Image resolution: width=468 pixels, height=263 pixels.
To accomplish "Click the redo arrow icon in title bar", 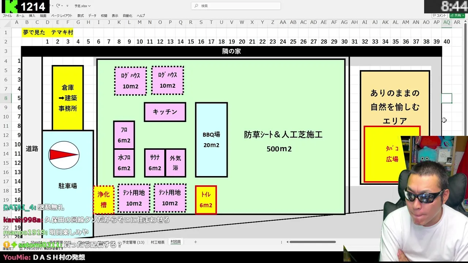I will pyautogui.click(x=58, y=6).
